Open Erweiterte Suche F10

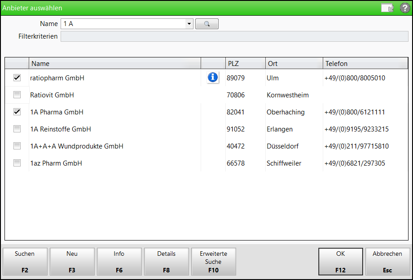pyautogui.click(x=214, y=262)
